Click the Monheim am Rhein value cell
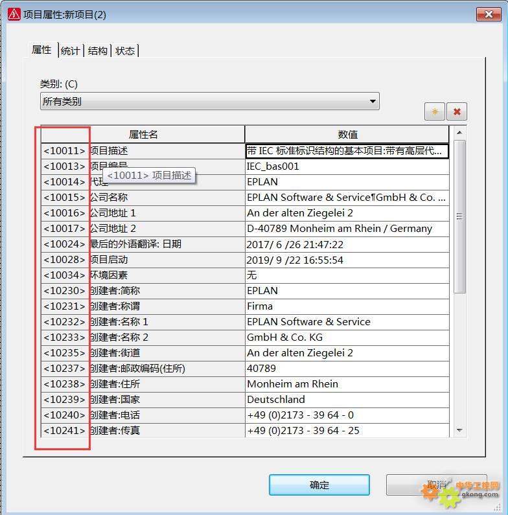The width and height of the screenshot is (508, 515). pos(347,384)
